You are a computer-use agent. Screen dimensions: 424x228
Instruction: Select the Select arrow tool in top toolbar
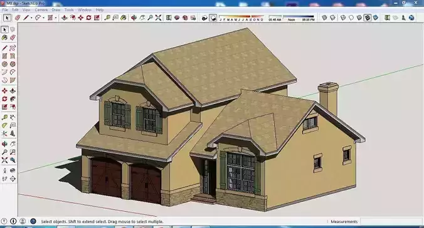(x=7, y=18)
